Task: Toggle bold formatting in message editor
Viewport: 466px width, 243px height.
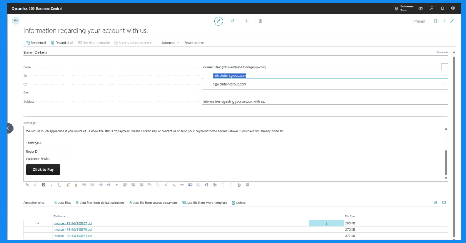Action: coord(43,185)
